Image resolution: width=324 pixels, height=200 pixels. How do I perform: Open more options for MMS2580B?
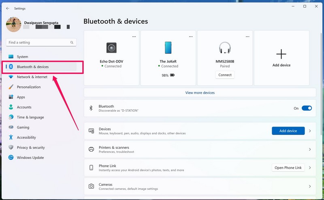point(247,37)
